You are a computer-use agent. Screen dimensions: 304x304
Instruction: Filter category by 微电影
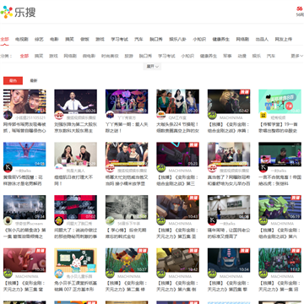[x=89, y=56]
